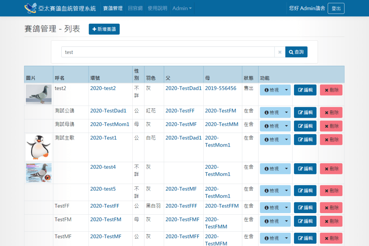
Task: Edit the test2 pigeon row
Action: [x=305, y=90]
